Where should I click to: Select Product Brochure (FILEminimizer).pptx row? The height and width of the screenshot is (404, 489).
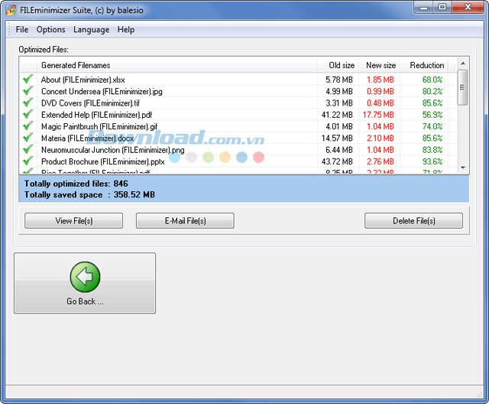pyautogui.click(x=238, y=161)
